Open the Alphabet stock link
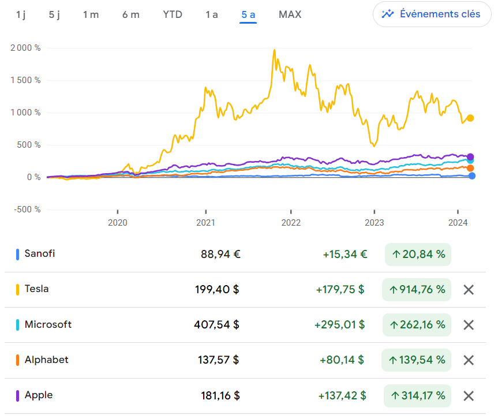 (x=46, y=360)
